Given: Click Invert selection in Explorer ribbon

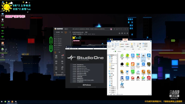Looking at the screenshot, I should [x=145, y=47].
